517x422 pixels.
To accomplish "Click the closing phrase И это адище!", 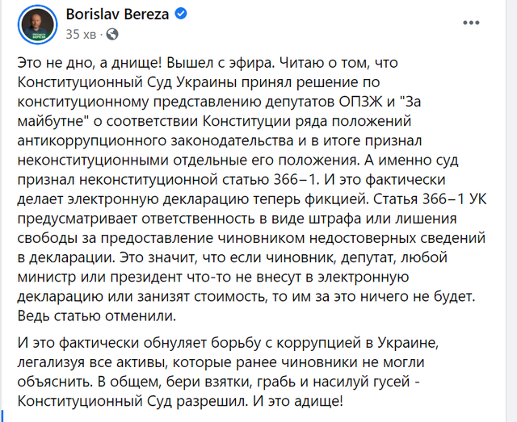I will (298, 402).
